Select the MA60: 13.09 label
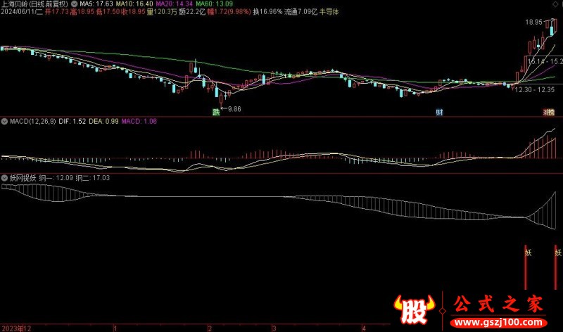The width and height of the screenshot is (563, 332). tap(215, 4)
